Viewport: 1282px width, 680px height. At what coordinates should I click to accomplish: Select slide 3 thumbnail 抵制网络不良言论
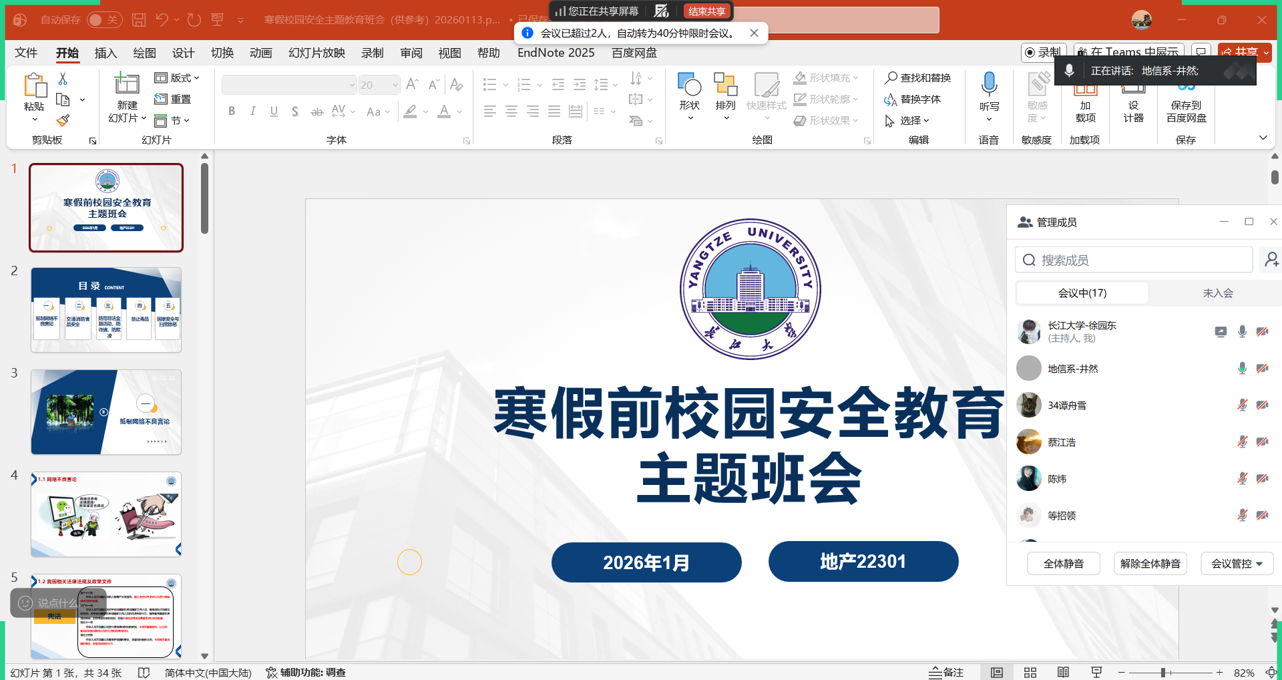pyautogui.click(x=106, y=412)
